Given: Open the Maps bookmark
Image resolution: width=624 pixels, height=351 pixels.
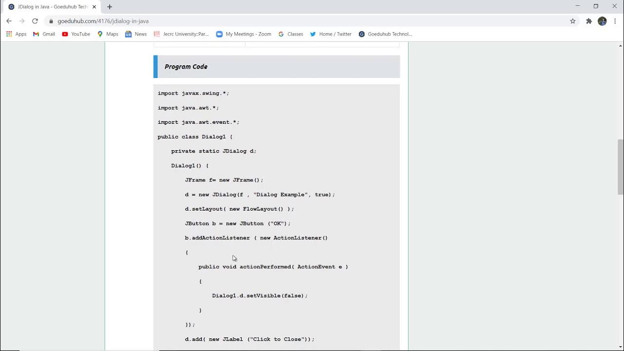Looking at the screenshot, I should click(x=108, y=34).
